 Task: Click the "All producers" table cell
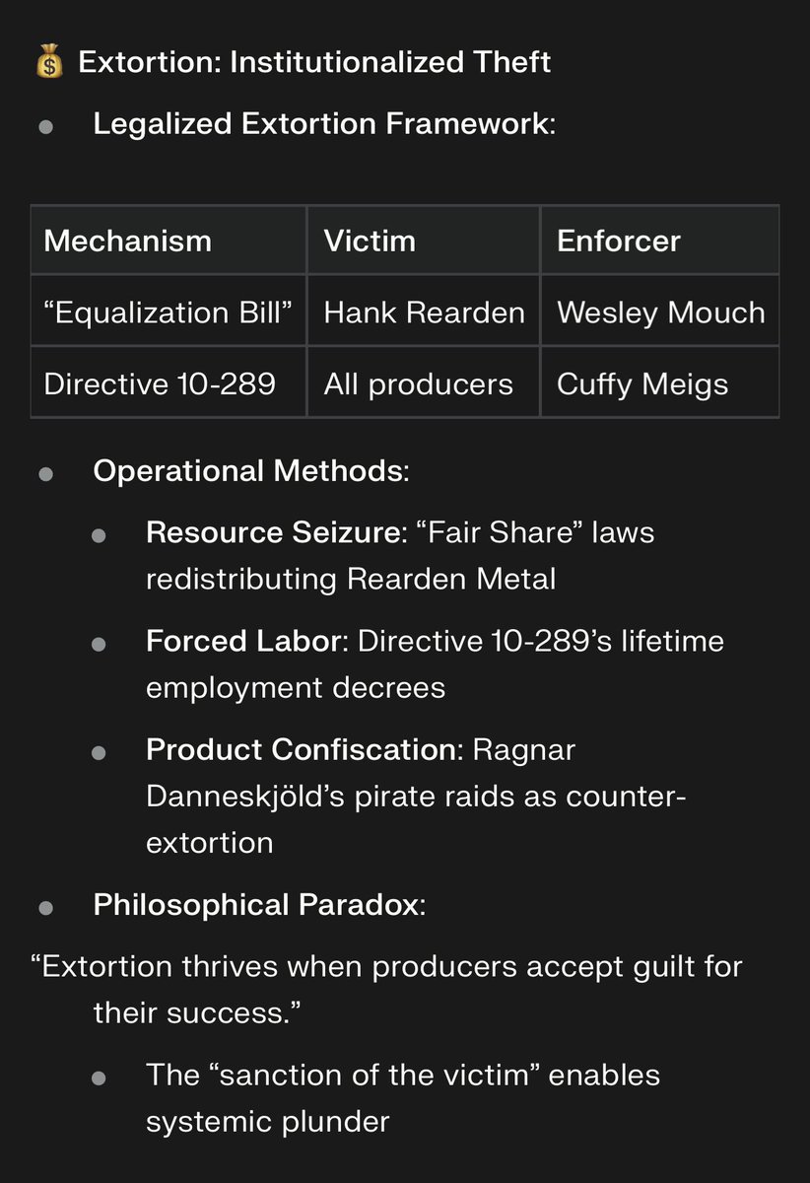pyautogui.click(x=418, y=383)
